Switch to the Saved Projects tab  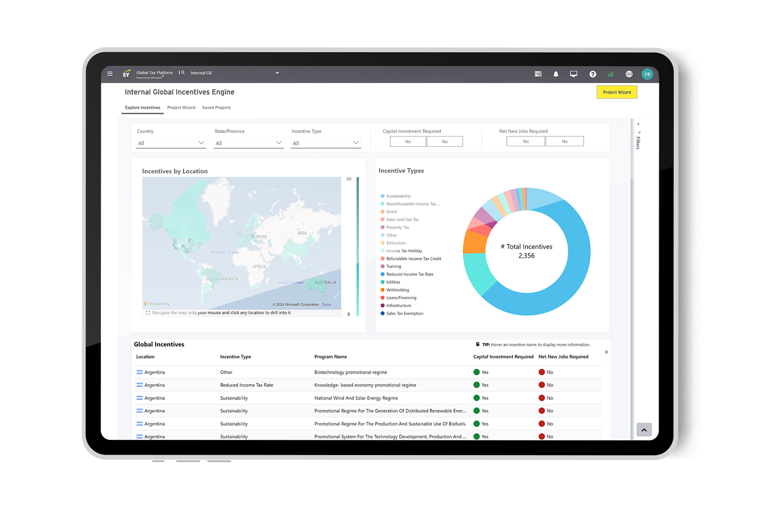217,108
